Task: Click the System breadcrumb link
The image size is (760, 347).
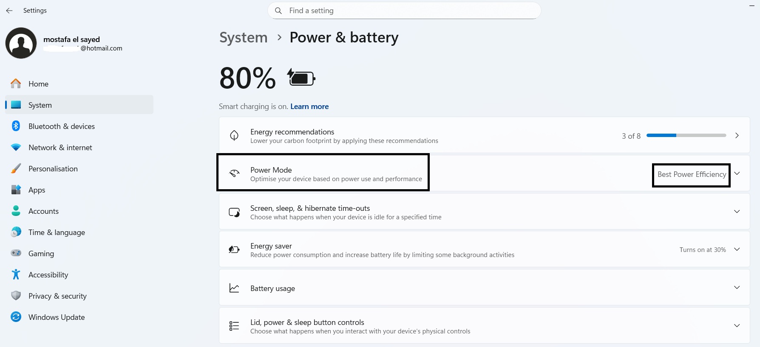Action: (244, 38)
